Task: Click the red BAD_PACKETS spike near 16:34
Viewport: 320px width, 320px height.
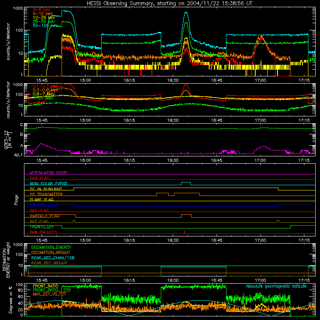Action: [x=184, y=232]
